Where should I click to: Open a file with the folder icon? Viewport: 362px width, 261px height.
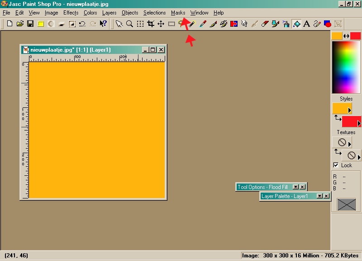click(20, 24)
